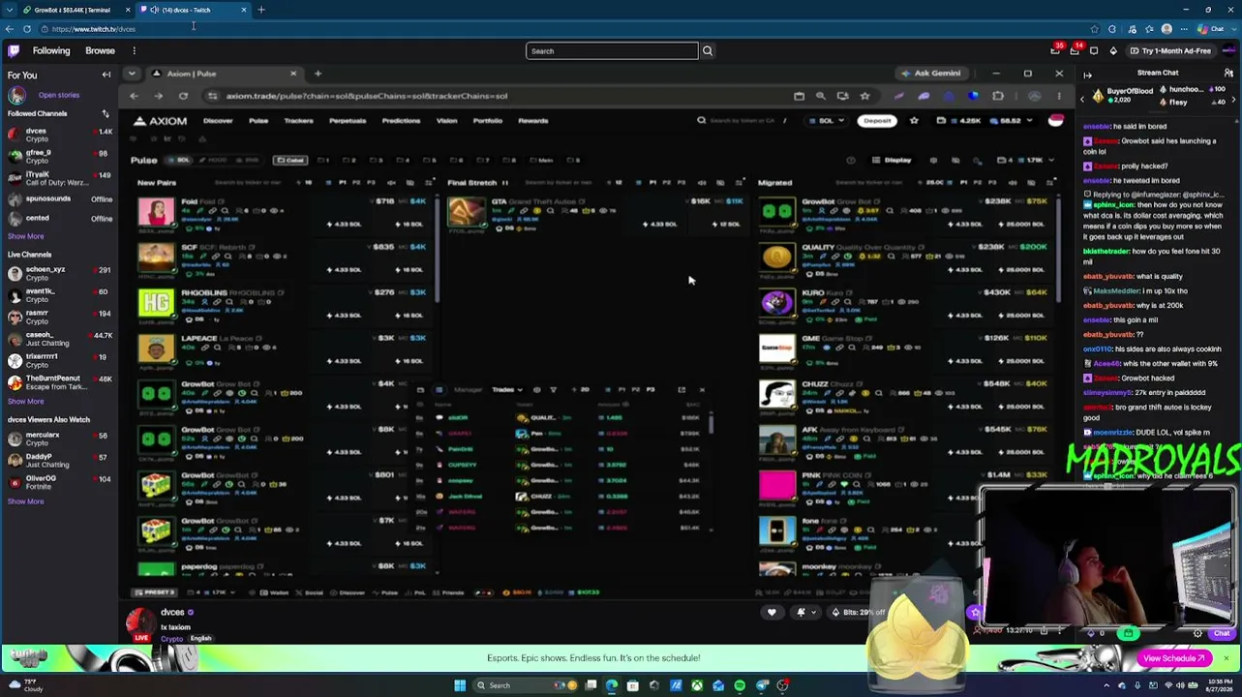Viewport: 1242px width, 697px height.
Task: Open the Following tab on Twitch
Action: (51, 51)
